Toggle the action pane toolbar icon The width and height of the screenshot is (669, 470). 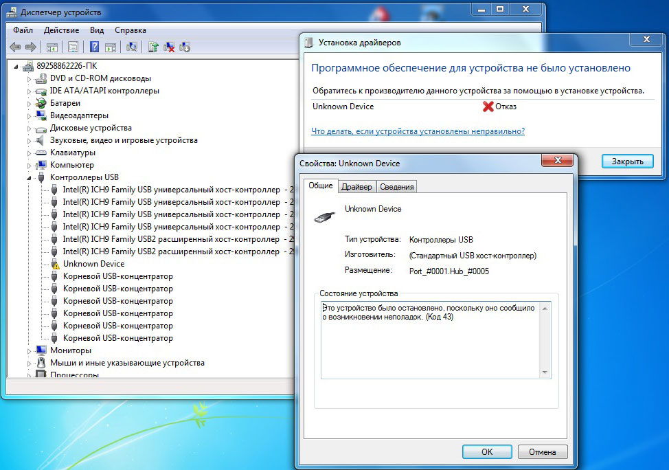(111, 47)
